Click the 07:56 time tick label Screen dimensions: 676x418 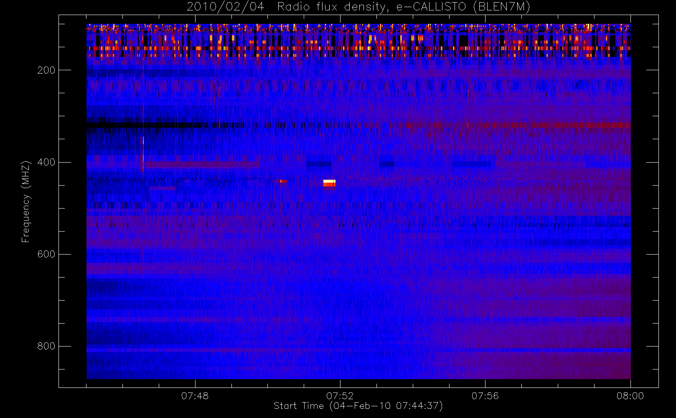485,396
